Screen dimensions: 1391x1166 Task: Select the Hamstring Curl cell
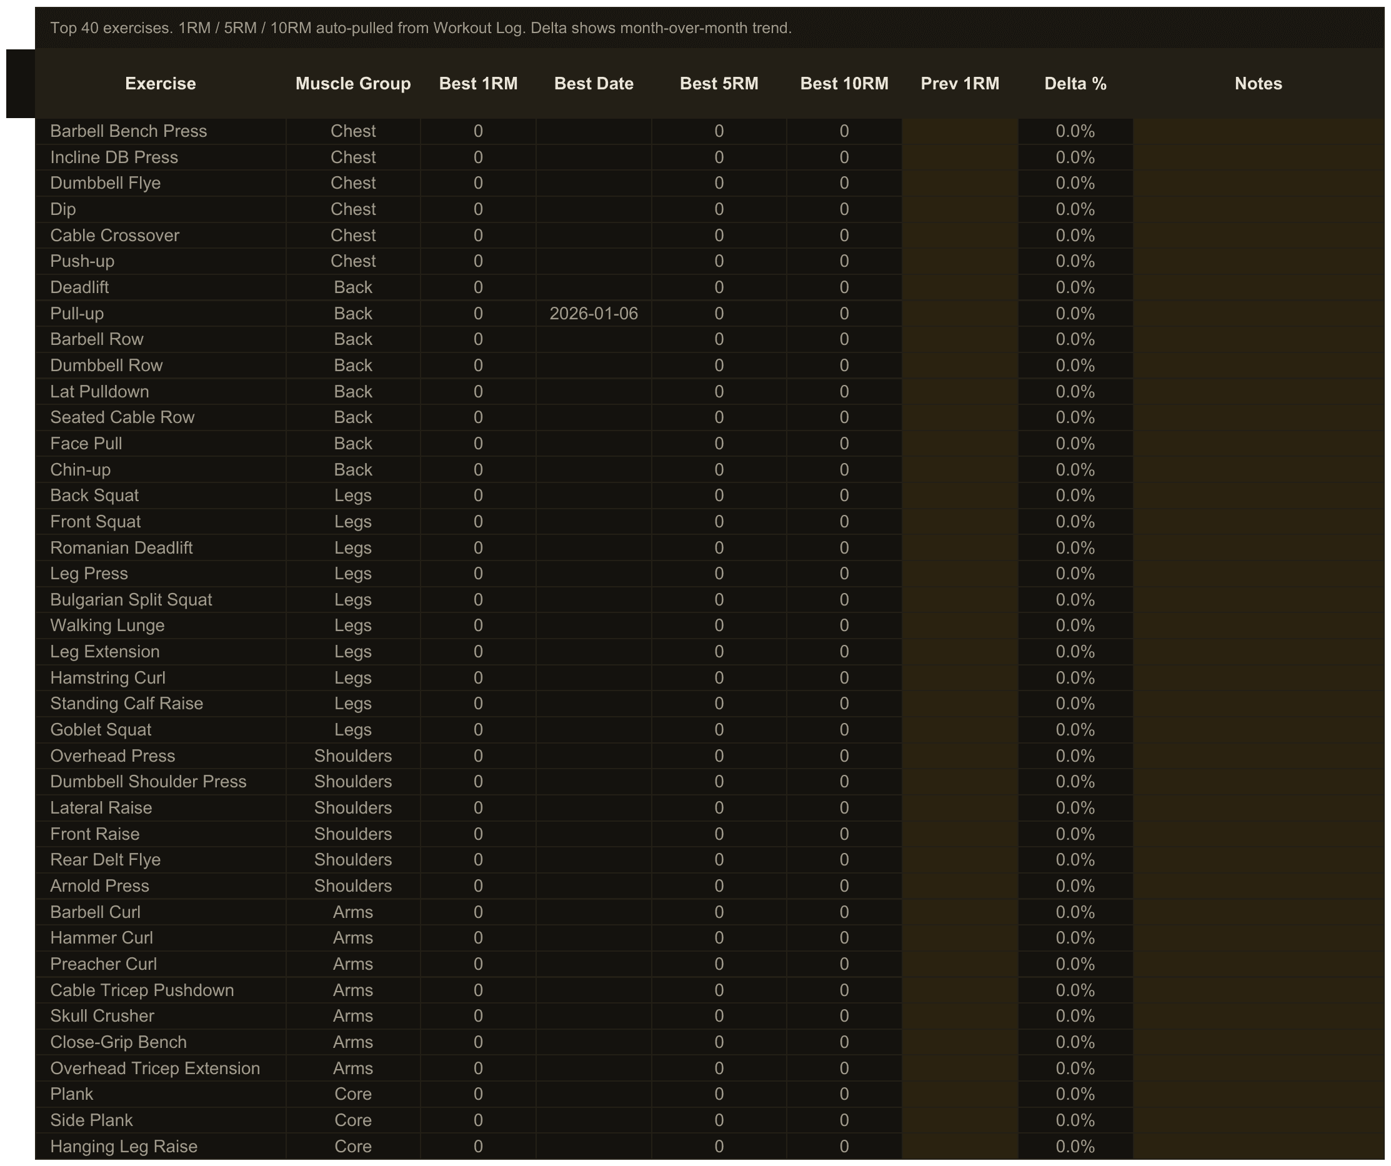point(161,678)
